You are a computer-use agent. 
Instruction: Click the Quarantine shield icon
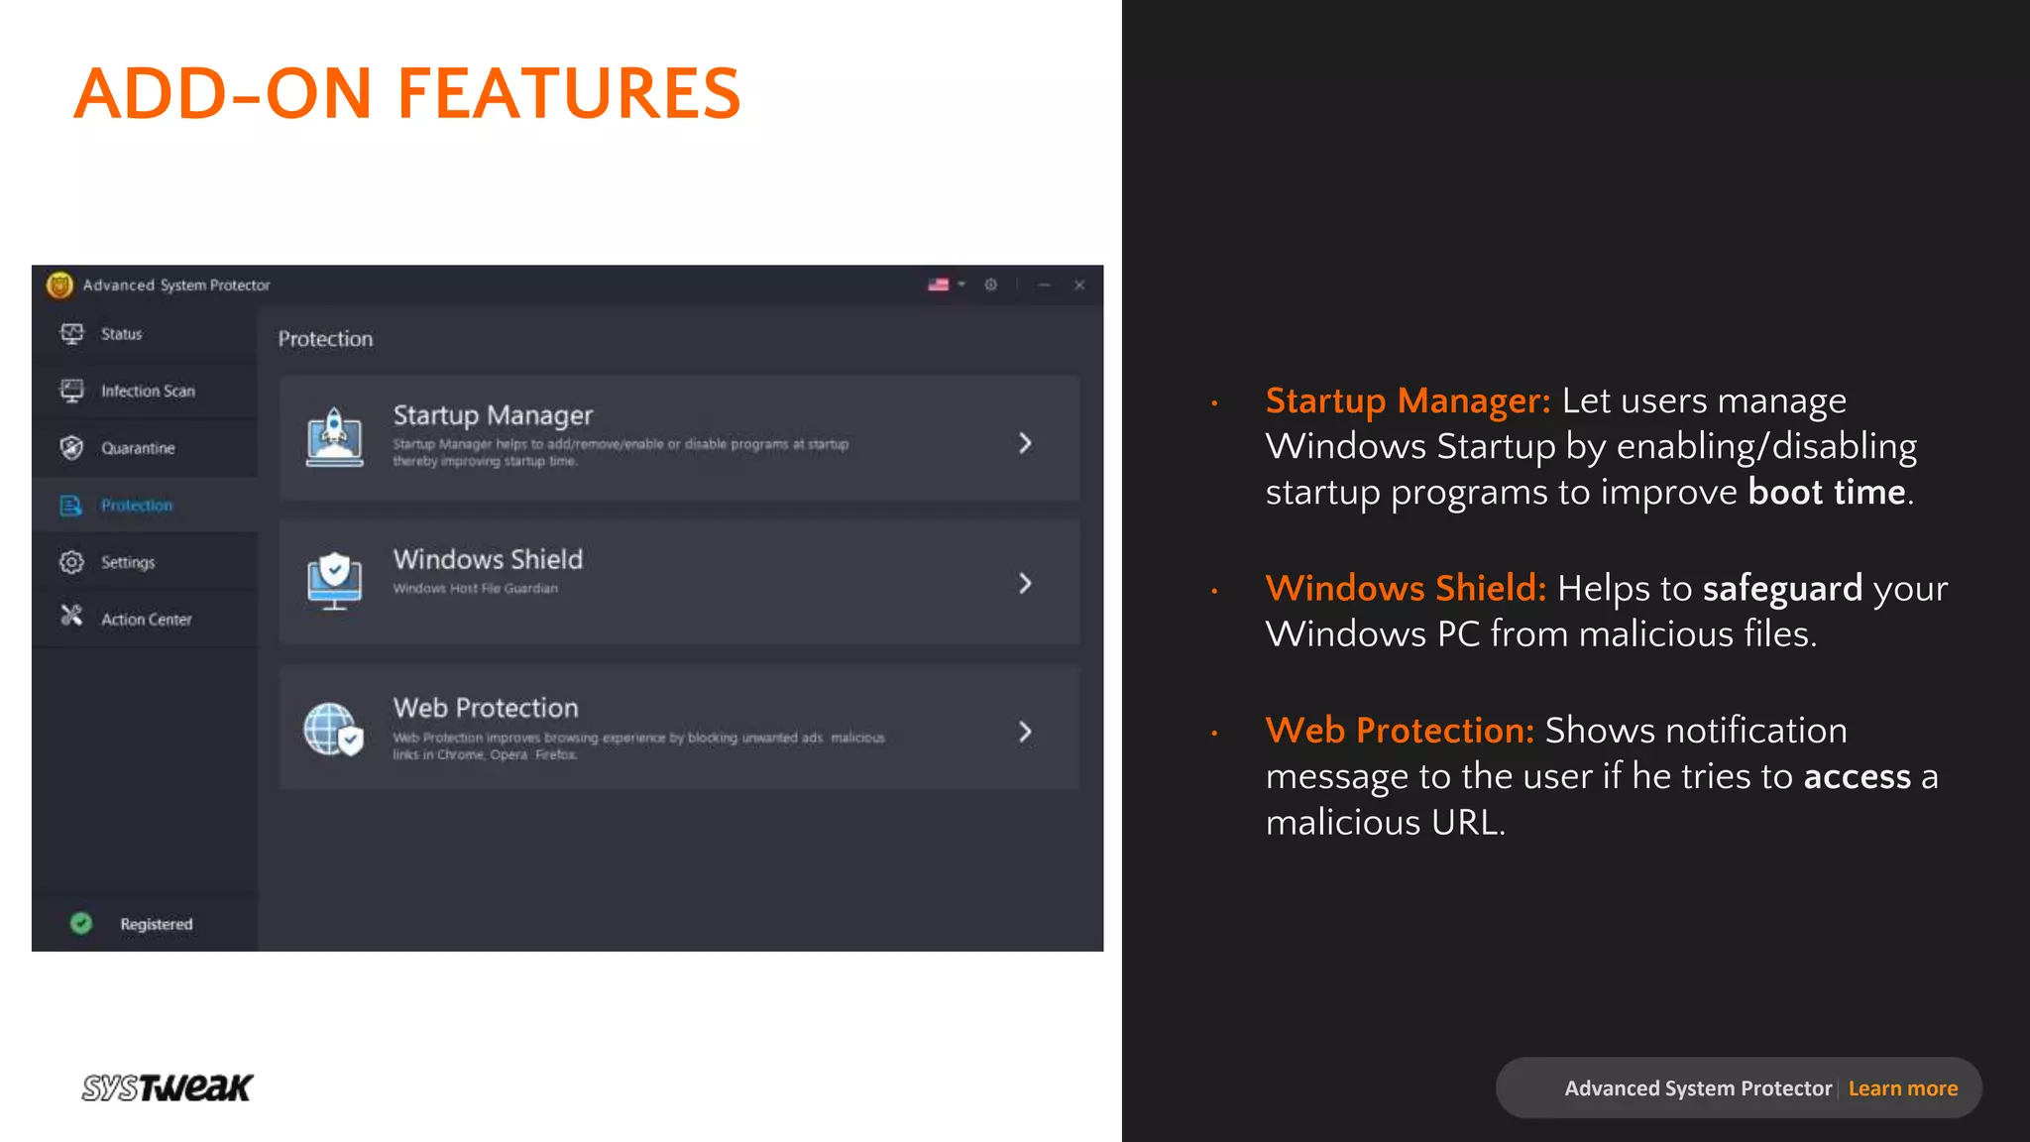(71, 448)
